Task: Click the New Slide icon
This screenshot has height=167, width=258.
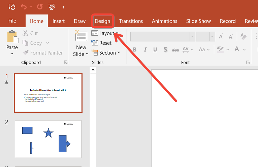Action: pyautogui.click(x=81, y=36)
